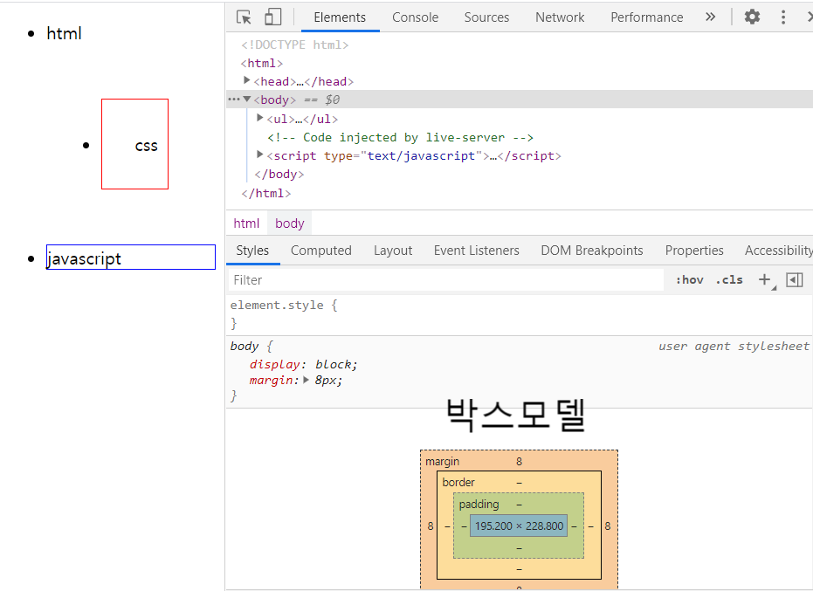Image resolution: width=813 pixels, height=591 pixels.
Task: Click the new style rule plus icon
Action: point(764,280)
